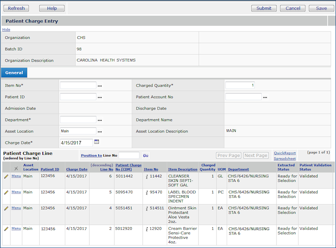Switch to the General tab
Viewport: 336px width, 248px height.
[14, 73]
